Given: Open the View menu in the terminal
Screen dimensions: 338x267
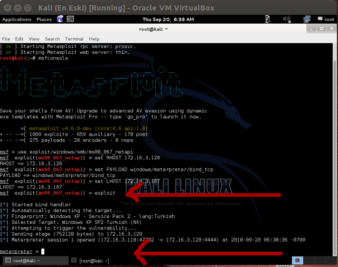Looking at the screenshot, I should [x=34, y=39].
